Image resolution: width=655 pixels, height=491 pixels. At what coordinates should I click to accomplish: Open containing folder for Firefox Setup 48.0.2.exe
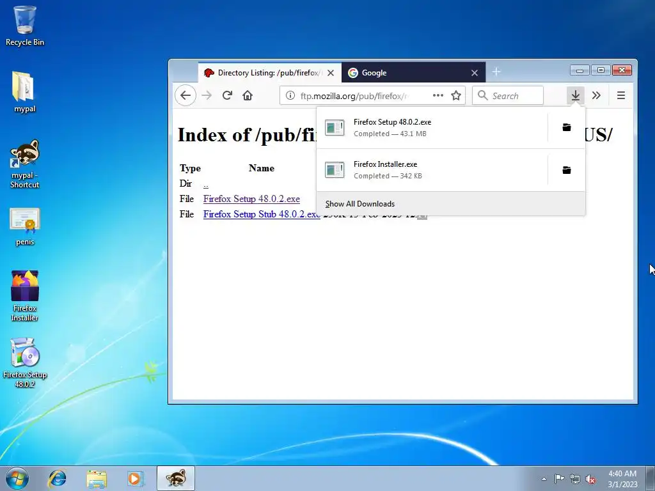point(567,127)
